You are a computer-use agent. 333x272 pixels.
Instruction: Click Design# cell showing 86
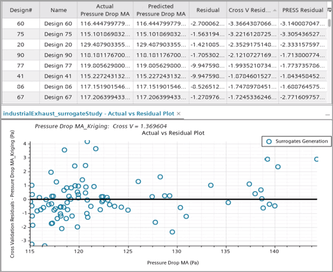pyautogui.click(x=20, y=87)
